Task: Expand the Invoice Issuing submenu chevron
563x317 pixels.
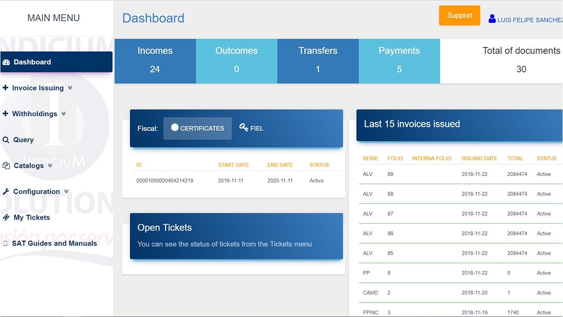Action: coord(70,88)
